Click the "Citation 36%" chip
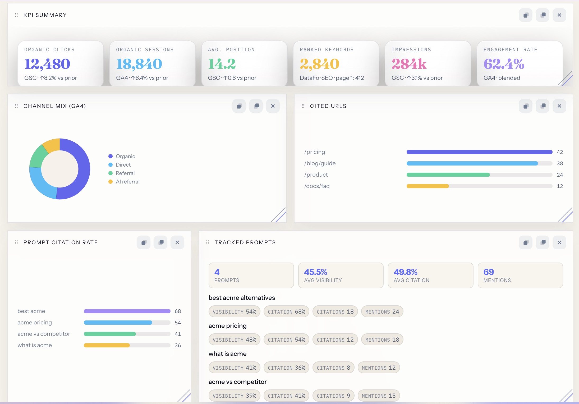This screenshot has width=579, height=404. pyautogui.click(x=287, y=368)
